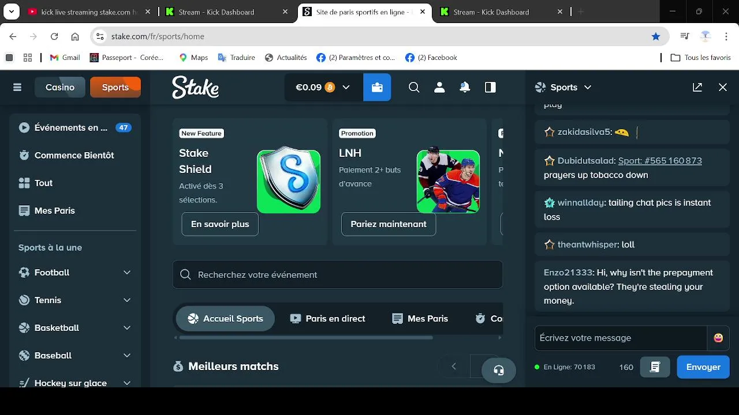Pop out the chat window

697,87
